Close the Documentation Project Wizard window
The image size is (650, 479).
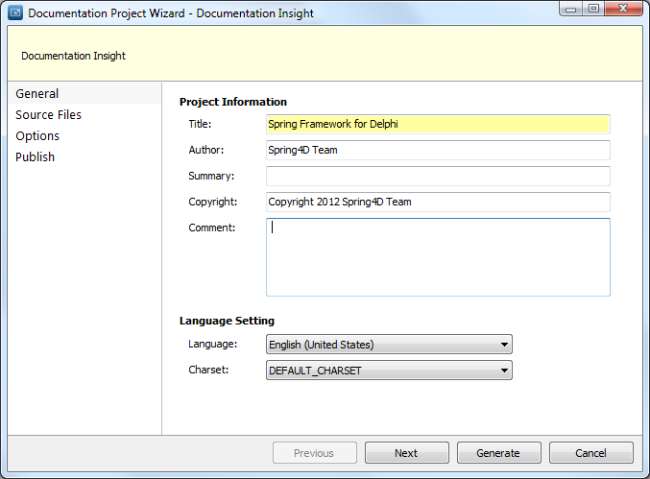tap(623, 9)
